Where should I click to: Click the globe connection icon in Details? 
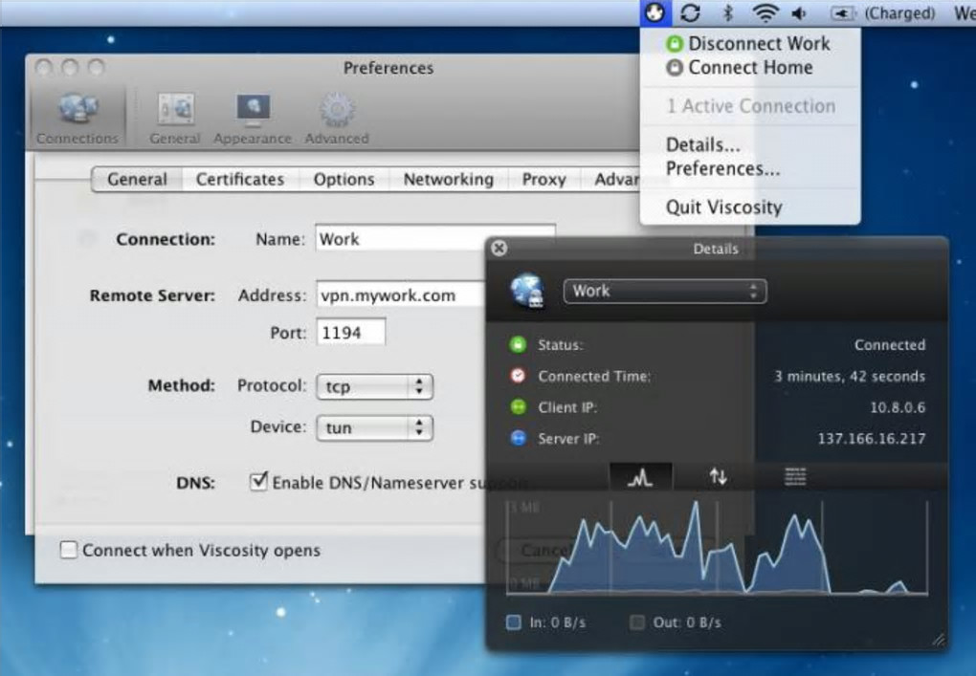tap(527, 291)
